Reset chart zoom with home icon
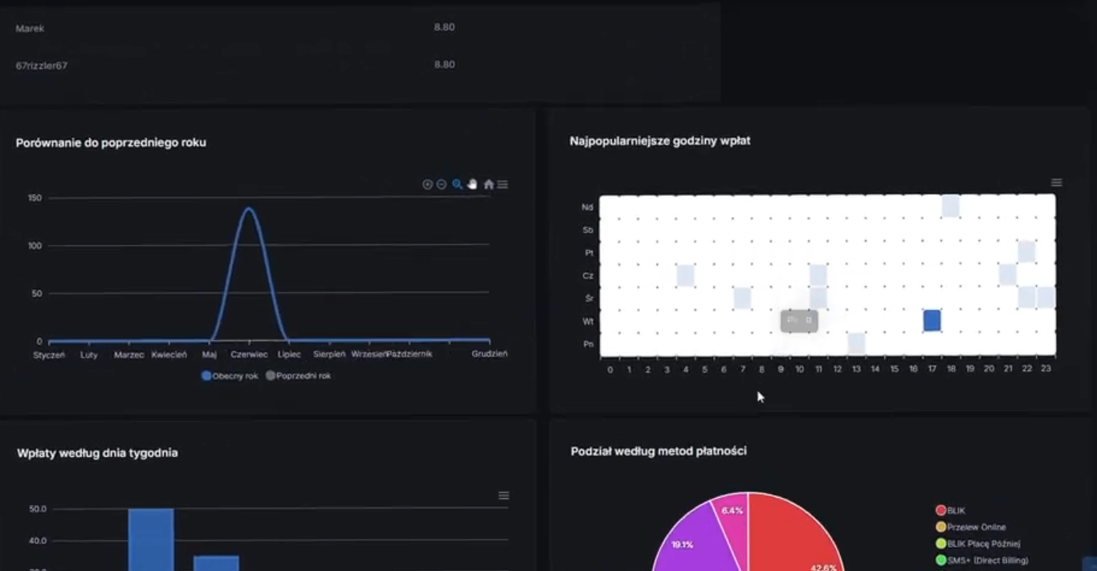The width and height of the screenshot is (1097, 571). coord(488,185)
